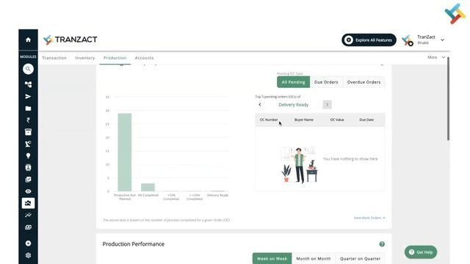Viewport: 470px width, 264px height.
Task: Open the Transaction tab
Action: [x=54, y=58]
